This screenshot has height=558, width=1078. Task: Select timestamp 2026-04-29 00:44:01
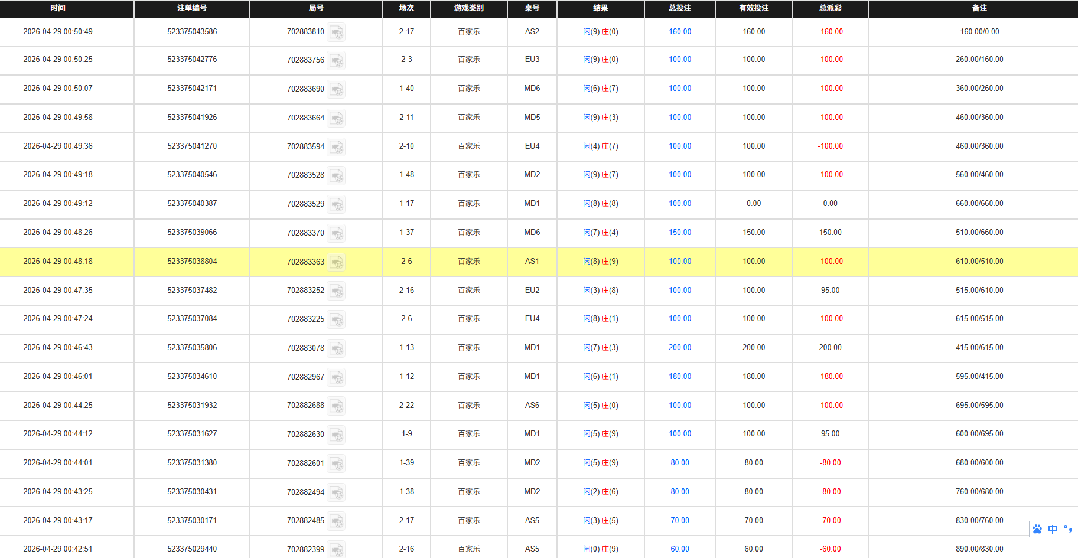pyautogui.click(x=58, y=463)
